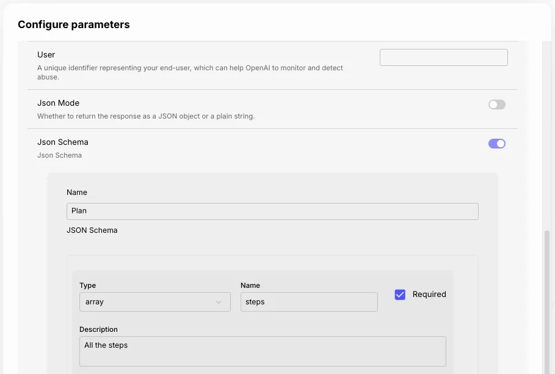The width and height of the screenshot is (555, 374).
Task: Click the Json Mode label
Action: point(59,103)
